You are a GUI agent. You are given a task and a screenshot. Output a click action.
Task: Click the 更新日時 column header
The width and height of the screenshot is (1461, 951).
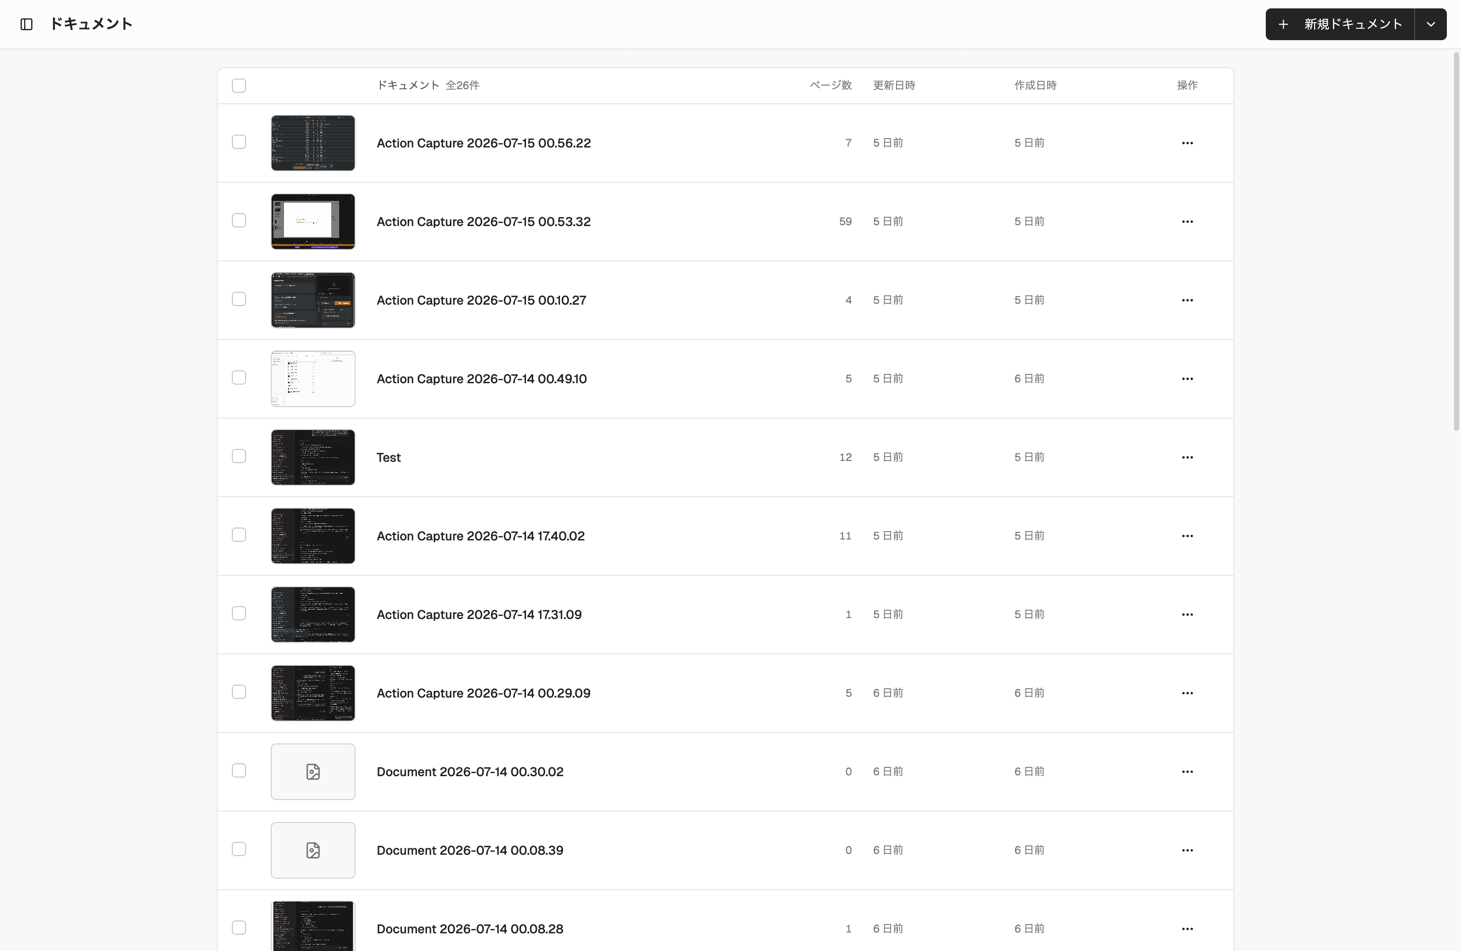click(894, 85)
